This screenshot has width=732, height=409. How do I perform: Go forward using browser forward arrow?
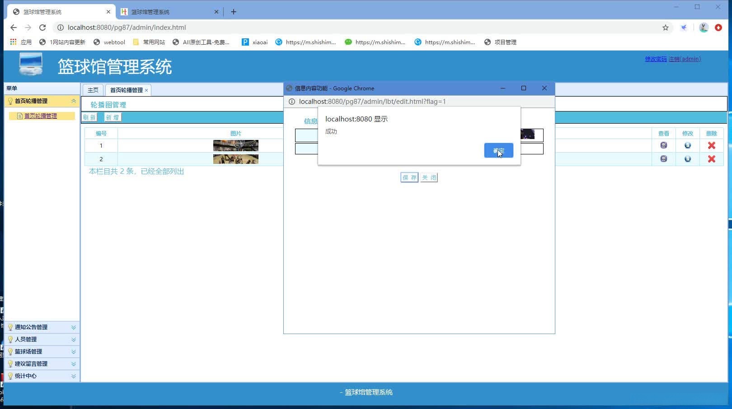point(28,28)
